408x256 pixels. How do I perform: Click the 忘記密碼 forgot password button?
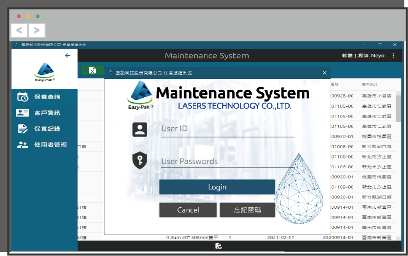248,210
